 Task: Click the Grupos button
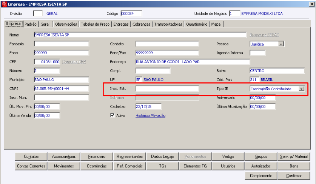[261, 157]
